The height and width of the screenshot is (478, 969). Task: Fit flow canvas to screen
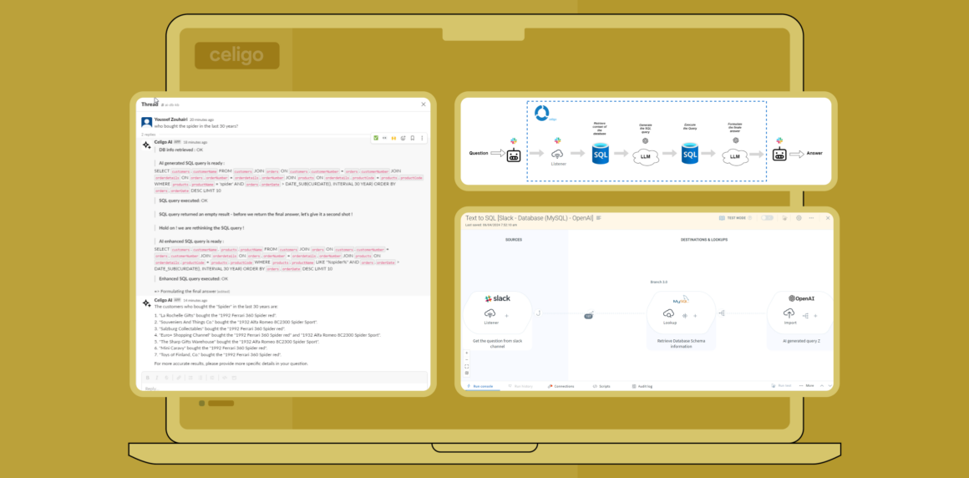click(467, 367)
